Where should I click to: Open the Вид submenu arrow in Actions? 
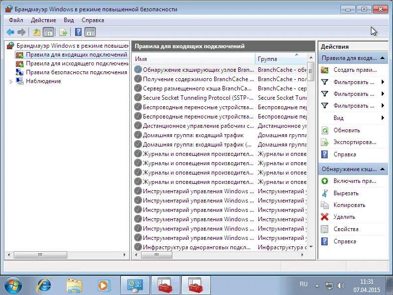(x=383, y=118)
